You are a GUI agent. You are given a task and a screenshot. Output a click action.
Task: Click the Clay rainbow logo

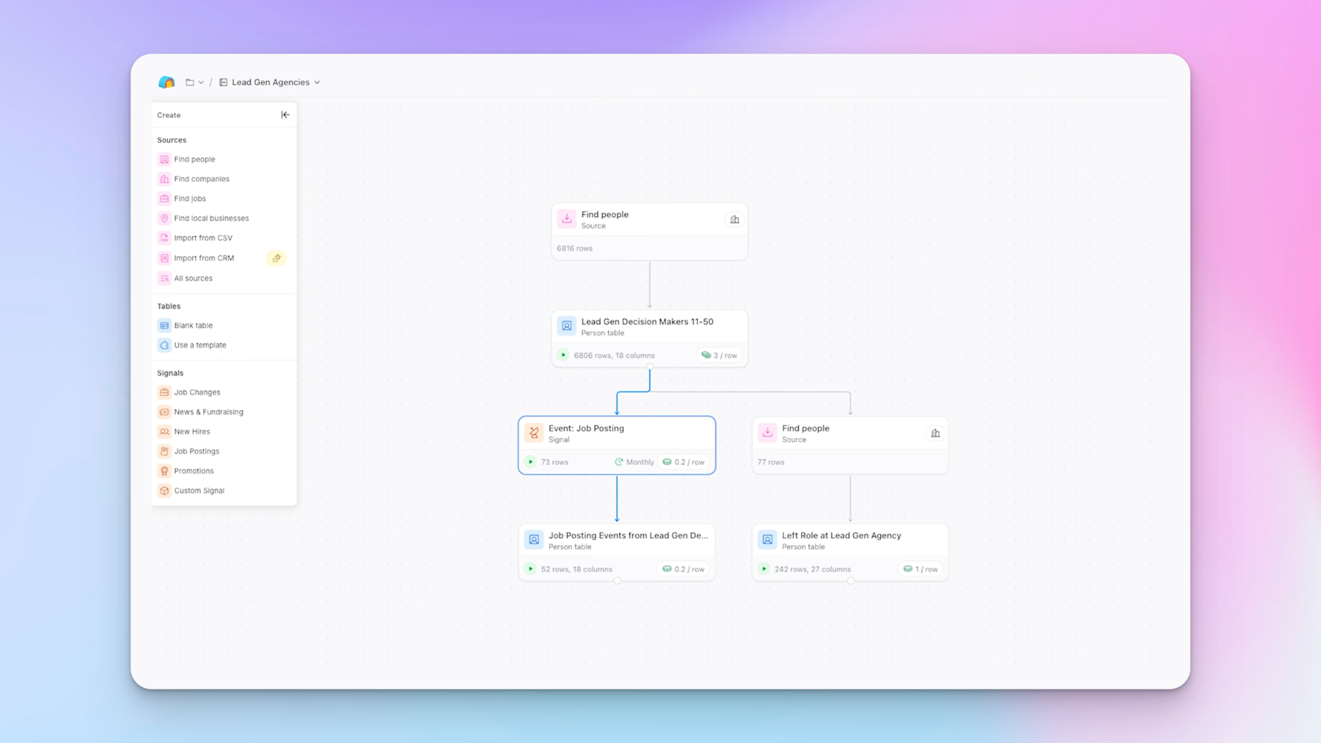166,82
